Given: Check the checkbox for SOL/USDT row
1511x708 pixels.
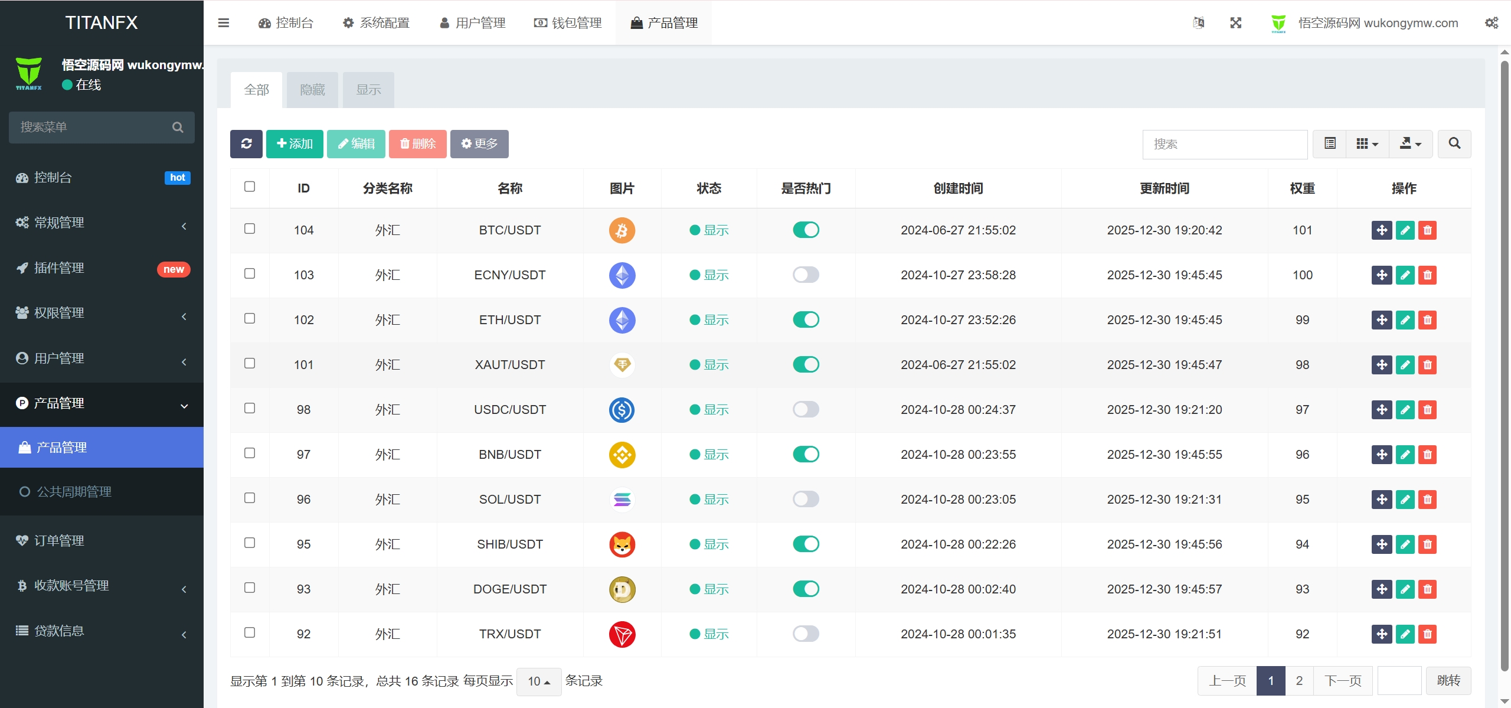Looking at the screenshot, I should tap(250, 498).
